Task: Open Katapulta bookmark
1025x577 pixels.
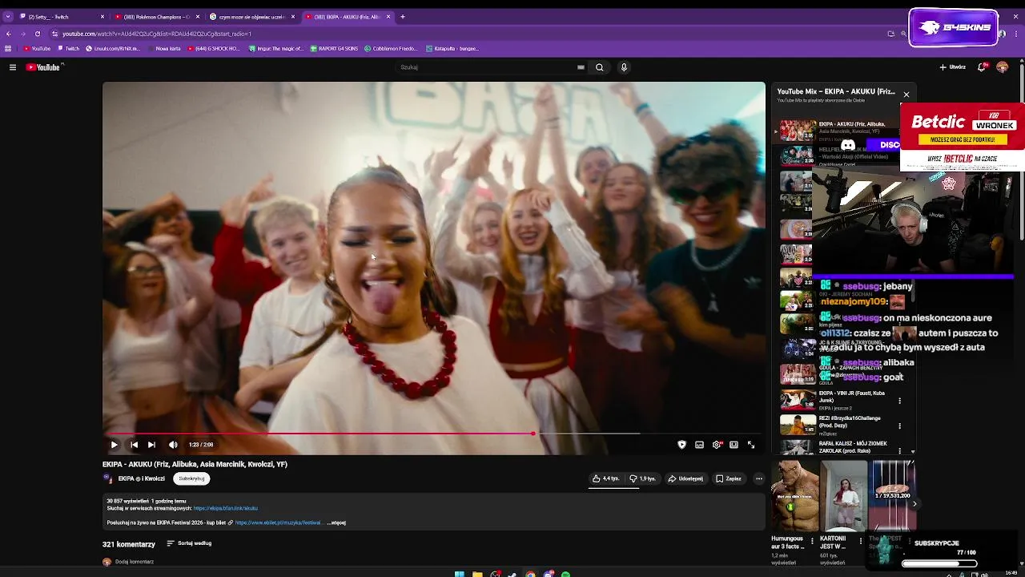Action: pyautogui.click(x=452, y=48)
